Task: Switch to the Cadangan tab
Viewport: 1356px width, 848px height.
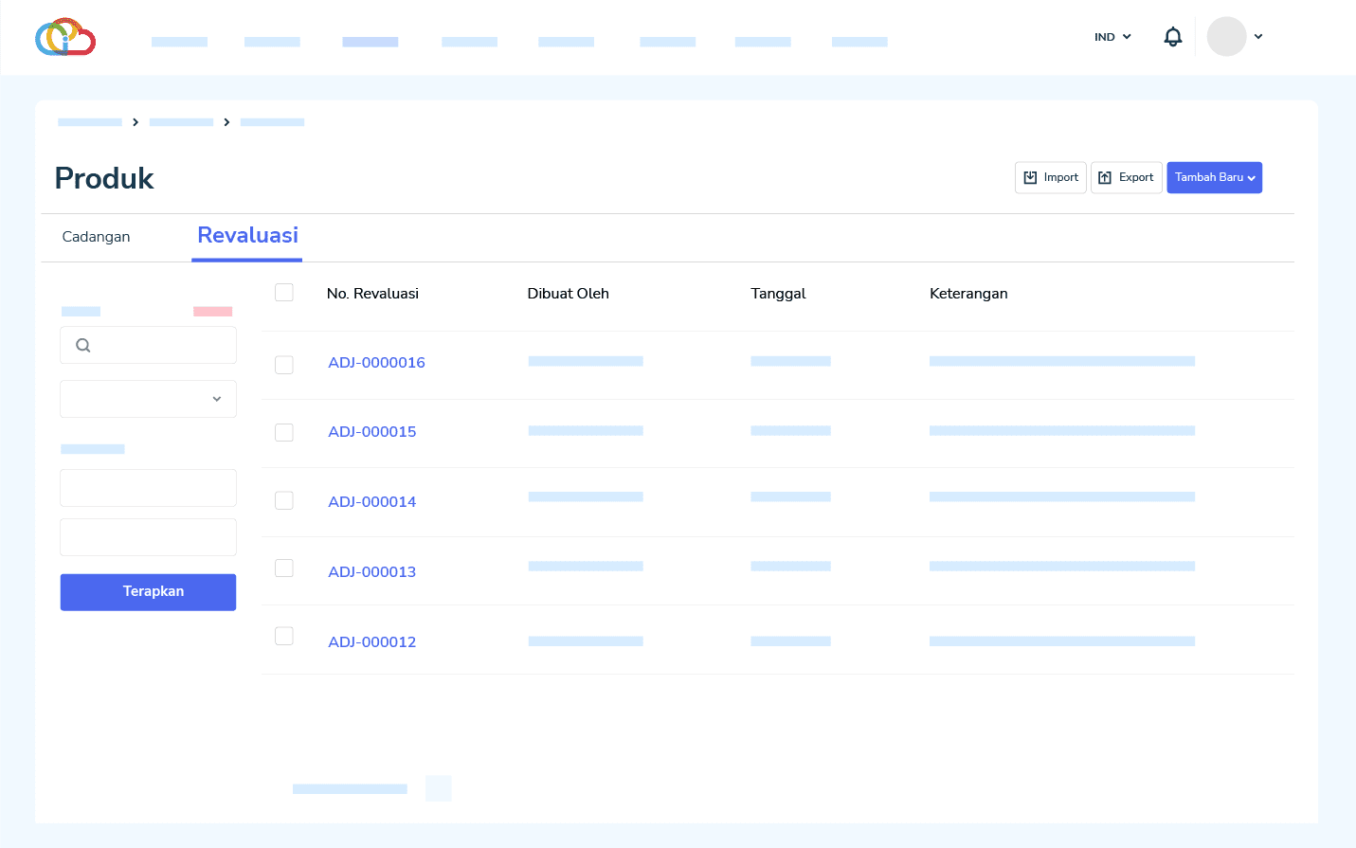Action: pos(96,237)
